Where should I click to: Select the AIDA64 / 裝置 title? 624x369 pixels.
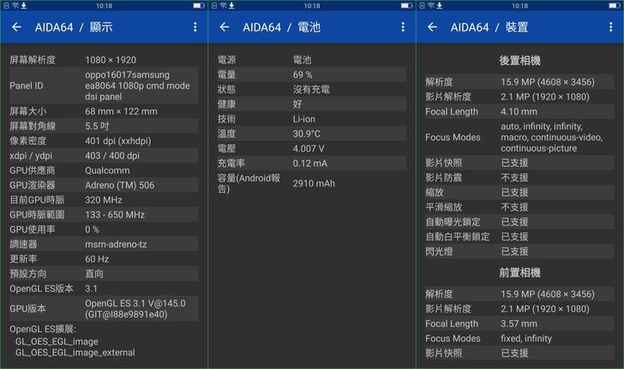tap(489, 27)
